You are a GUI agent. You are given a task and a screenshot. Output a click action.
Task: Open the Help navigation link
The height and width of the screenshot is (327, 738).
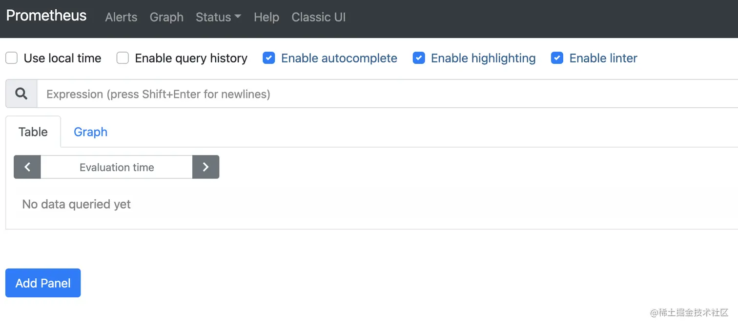click(266, 17)
